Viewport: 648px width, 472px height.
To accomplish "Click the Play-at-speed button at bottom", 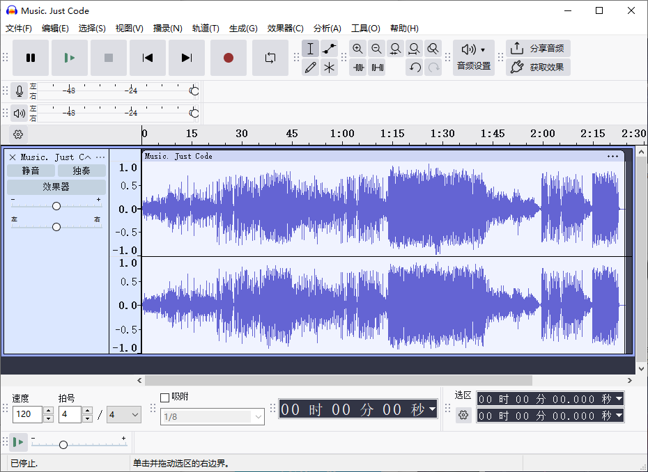I will [19, 442].
